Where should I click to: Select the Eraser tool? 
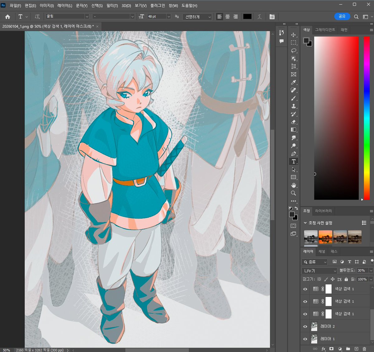click(293, 122)
